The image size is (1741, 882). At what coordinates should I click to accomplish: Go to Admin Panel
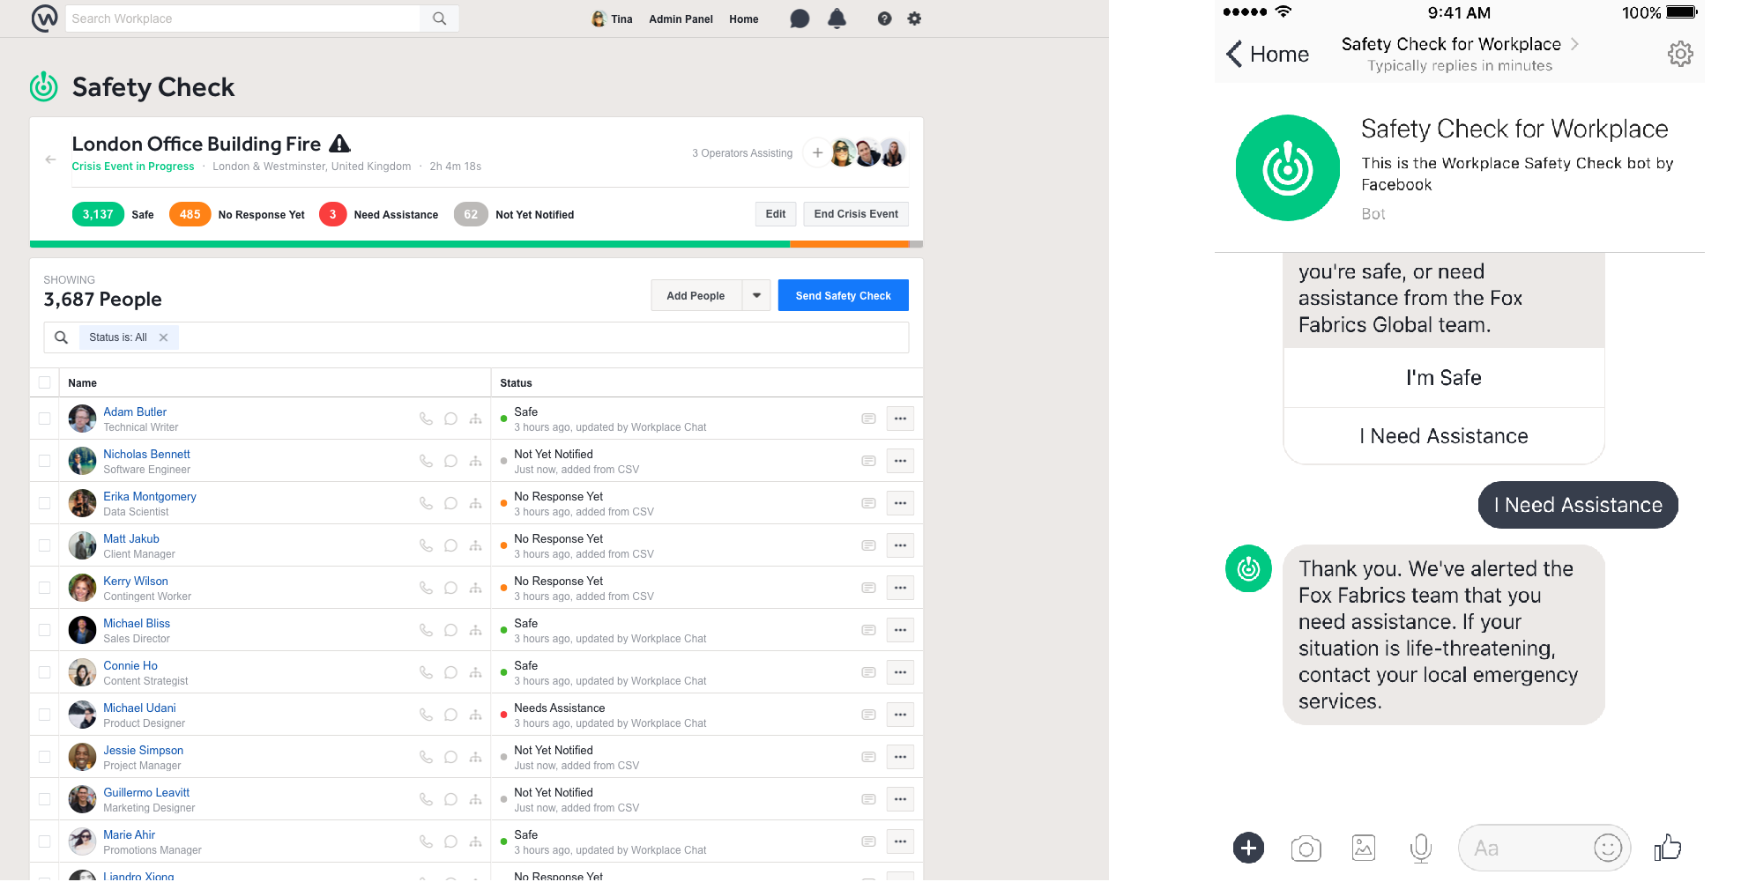[681, 19]
